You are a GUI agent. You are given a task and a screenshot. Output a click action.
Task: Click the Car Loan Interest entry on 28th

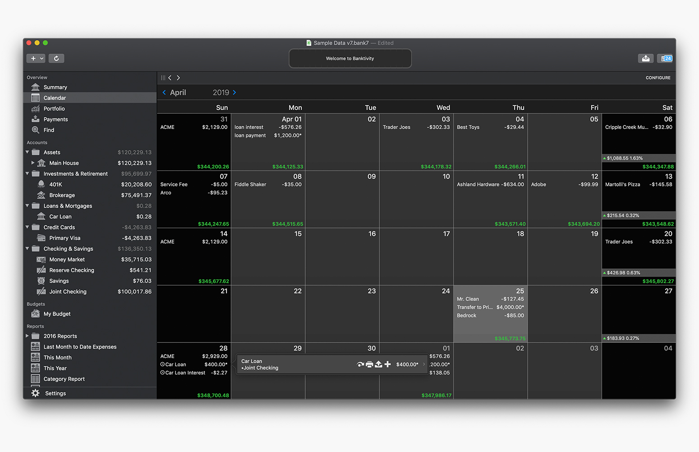pyautogui.click(x=194, y=373)
